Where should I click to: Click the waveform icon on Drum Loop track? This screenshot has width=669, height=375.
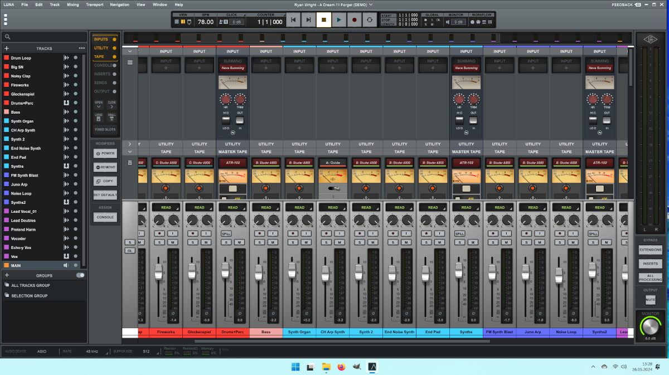point(66,58)
